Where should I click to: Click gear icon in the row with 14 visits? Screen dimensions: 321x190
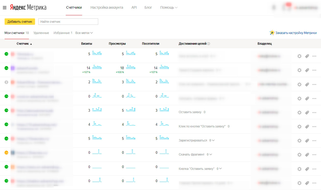click(x=299, y=70)
